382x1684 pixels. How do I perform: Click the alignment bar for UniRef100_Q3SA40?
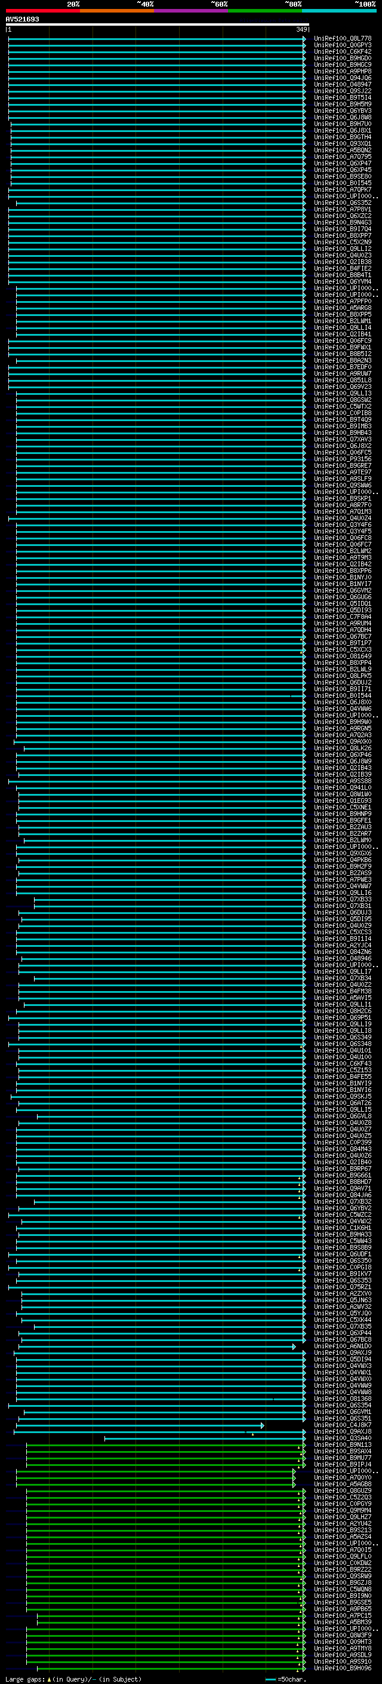coord(205,1438)
